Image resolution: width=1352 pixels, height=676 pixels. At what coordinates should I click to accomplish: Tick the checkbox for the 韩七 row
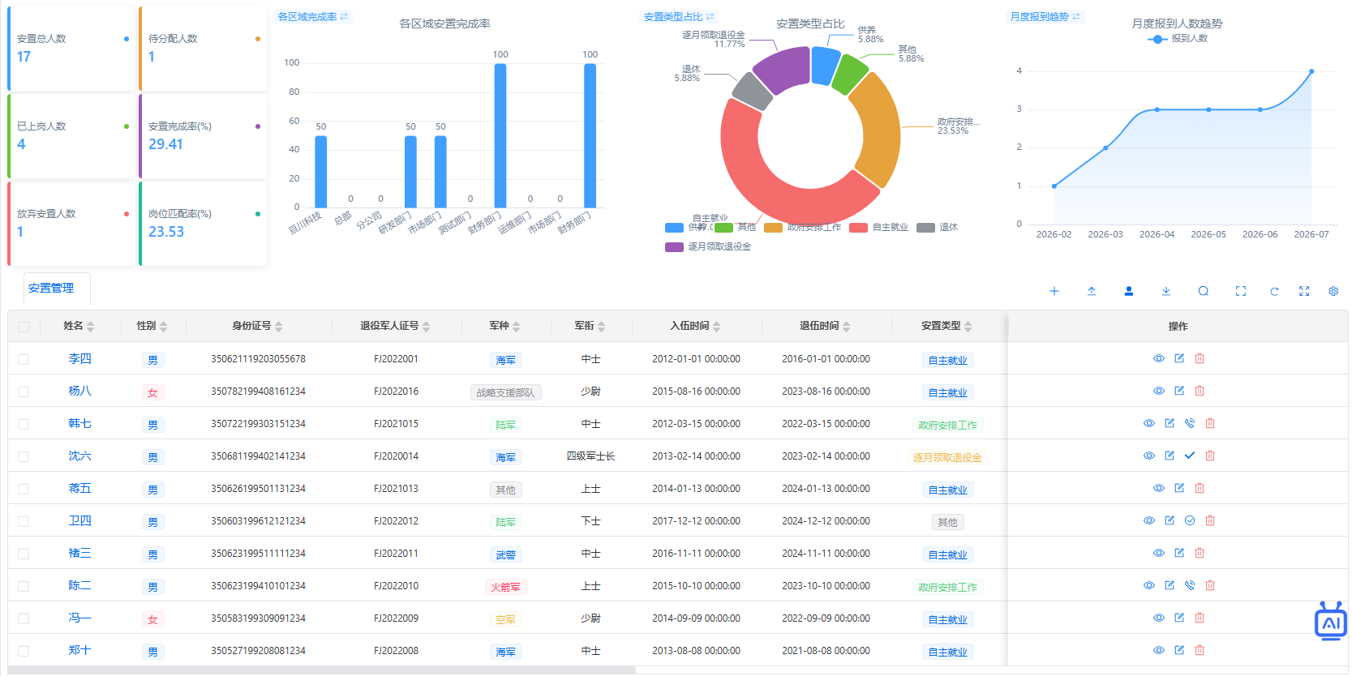coord(24,424)
